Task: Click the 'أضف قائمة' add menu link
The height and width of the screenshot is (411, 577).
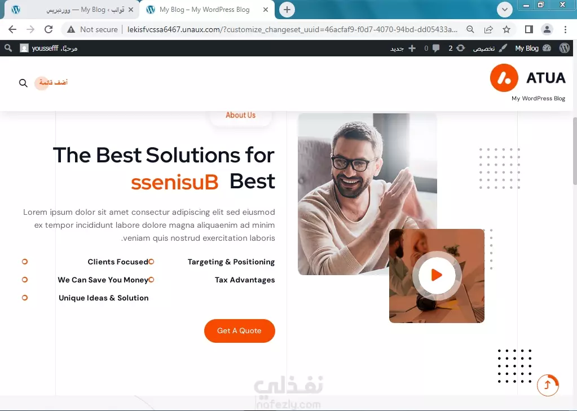Action: point(54,82)
